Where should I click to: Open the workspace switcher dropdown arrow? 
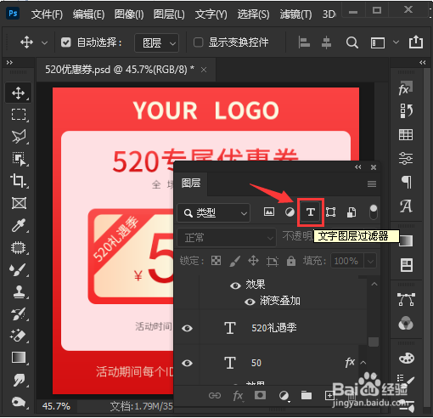point(396,42)
